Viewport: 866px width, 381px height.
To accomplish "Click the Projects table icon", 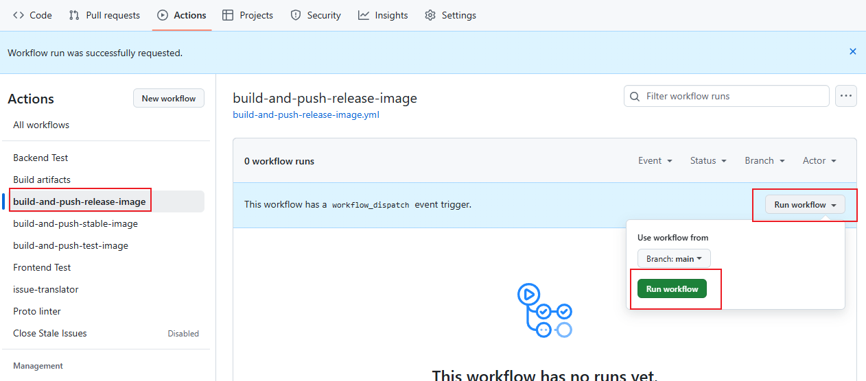I will click(228, 15).
